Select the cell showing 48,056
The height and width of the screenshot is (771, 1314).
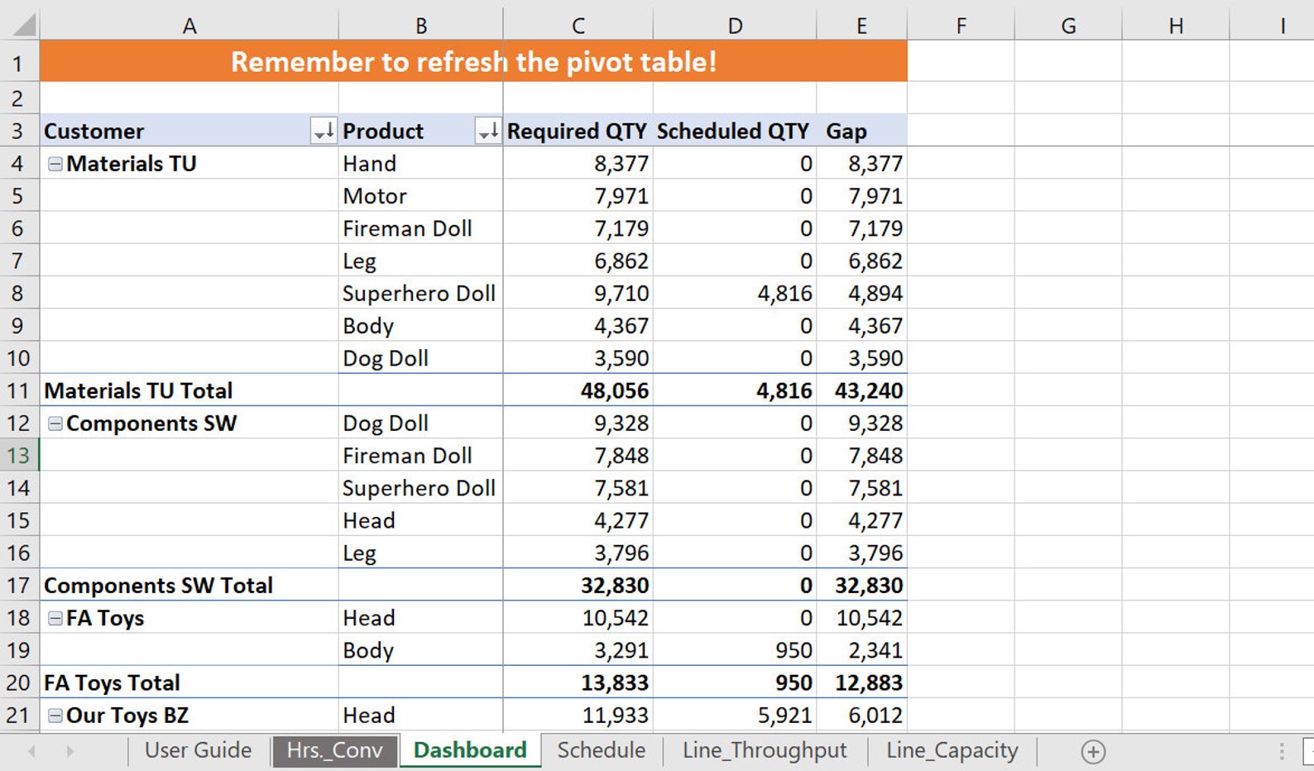coord(578,390)
